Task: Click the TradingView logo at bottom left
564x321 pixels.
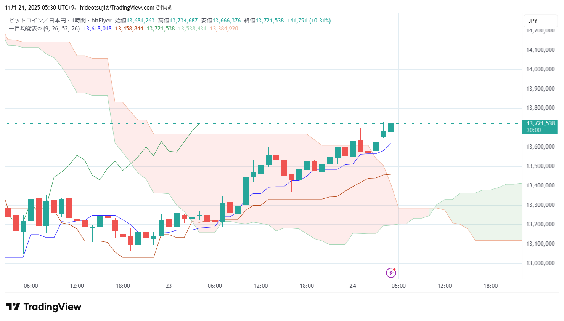Action: 43,307
